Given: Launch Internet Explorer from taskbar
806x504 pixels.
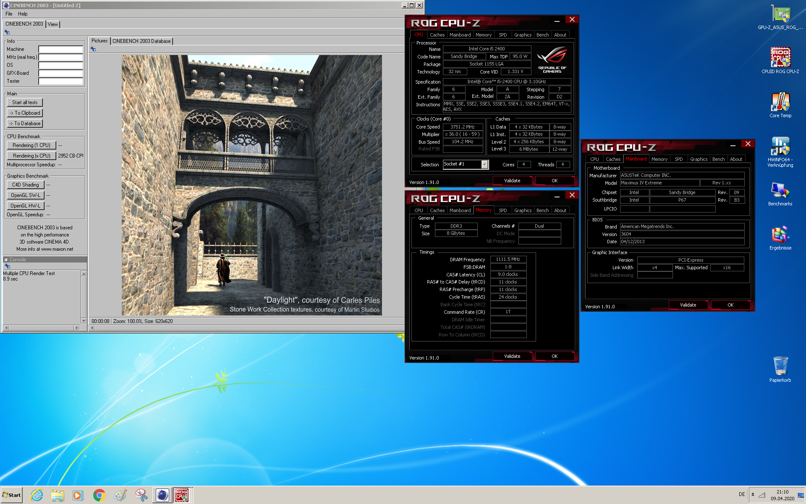Looking at the screenshot, I should coord(37,495).
